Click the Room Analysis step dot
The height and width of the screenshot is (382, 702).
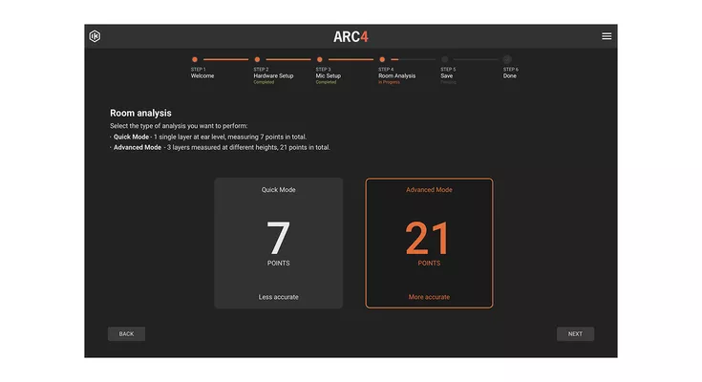tap(382, 59)
